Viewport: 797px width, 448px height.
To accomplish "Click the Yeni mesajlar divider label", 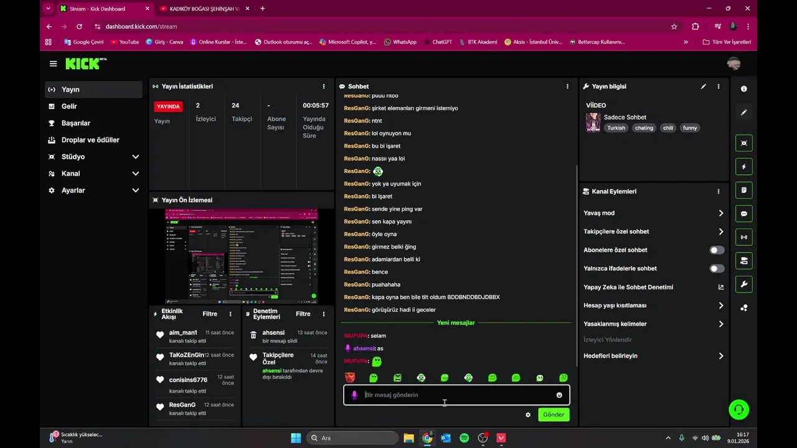I will pyautogui.click(x=456, y=323).
